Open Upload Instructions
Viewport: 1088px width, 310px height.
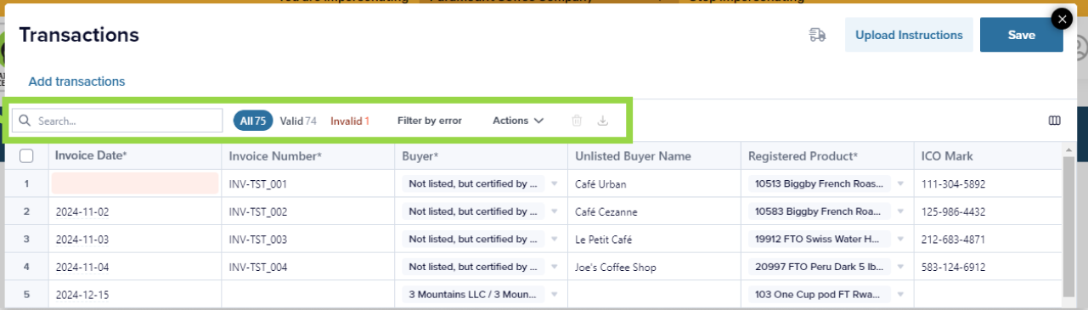(909, 35)
